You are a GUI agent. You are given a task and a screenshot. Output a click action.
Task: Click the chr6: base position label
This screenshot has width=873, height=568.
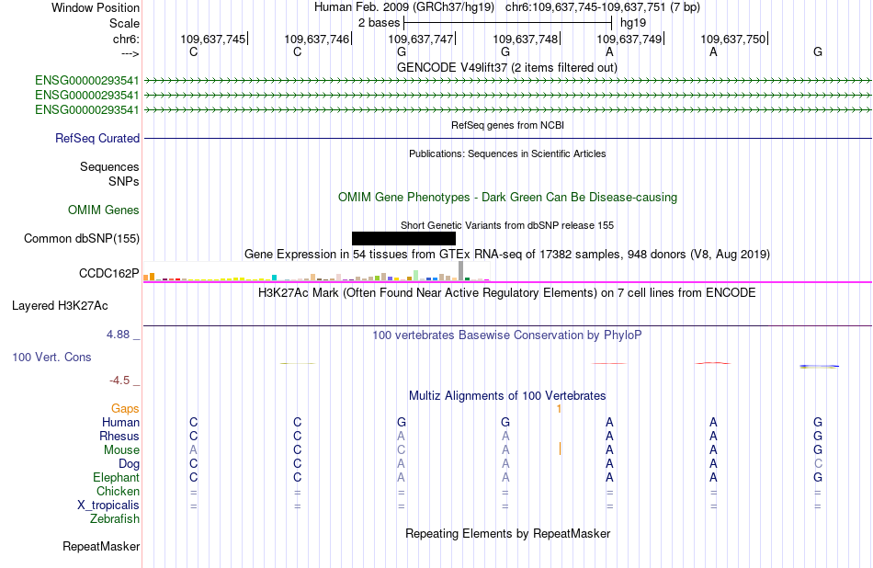click(126, 39)
